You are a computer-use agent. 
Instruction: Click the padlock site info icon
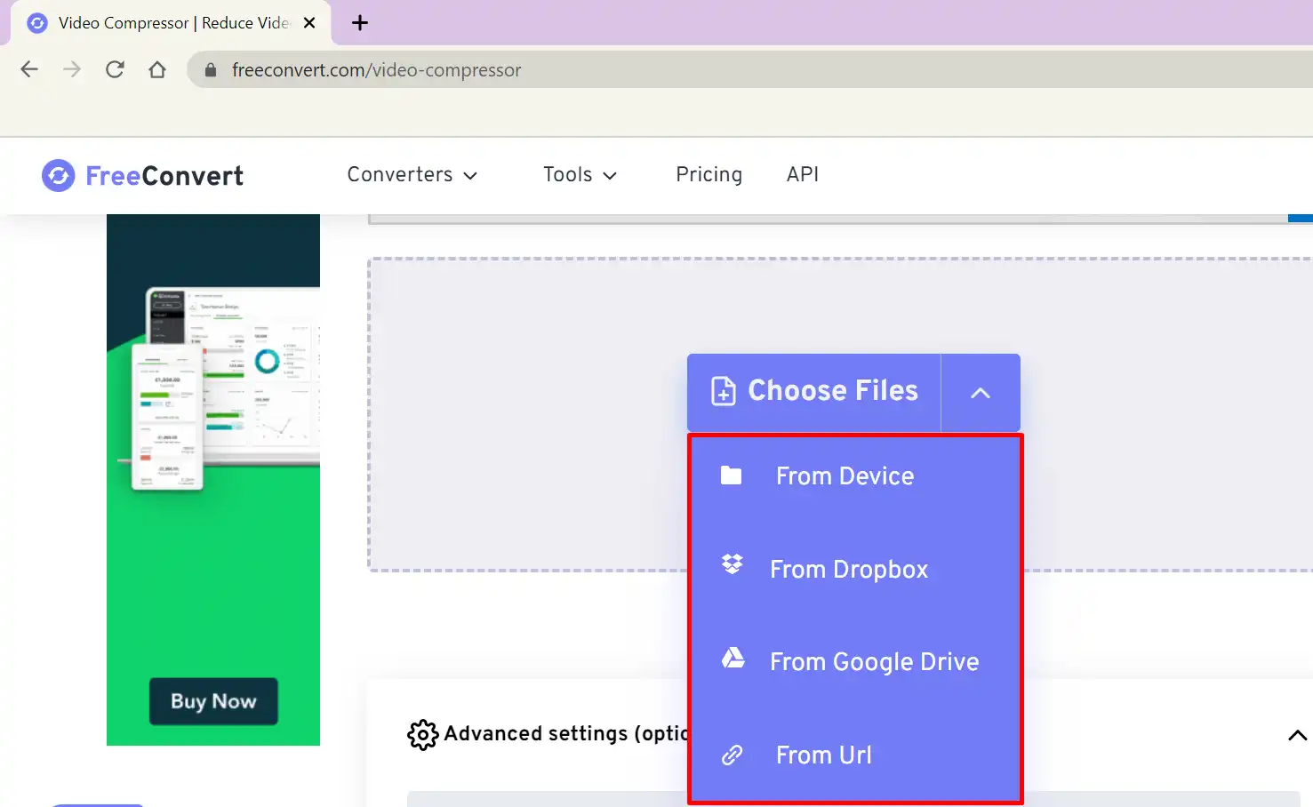point(211,70)
